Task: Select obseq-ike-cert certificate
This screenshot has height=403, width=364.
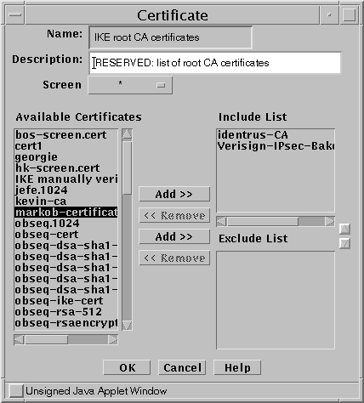Action: point(65,301)
